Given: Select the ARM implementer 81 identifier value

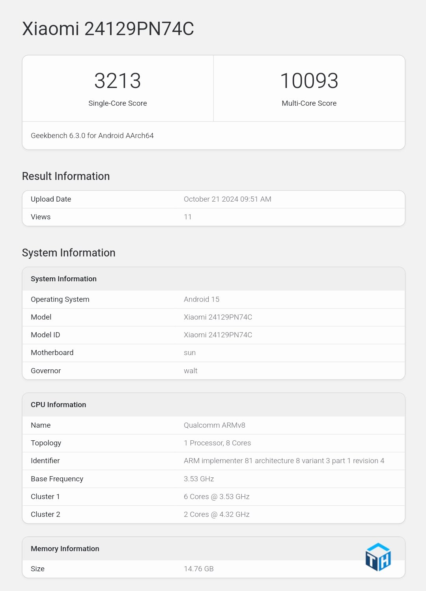Looking at the screenshot, I should pos(284,461).
